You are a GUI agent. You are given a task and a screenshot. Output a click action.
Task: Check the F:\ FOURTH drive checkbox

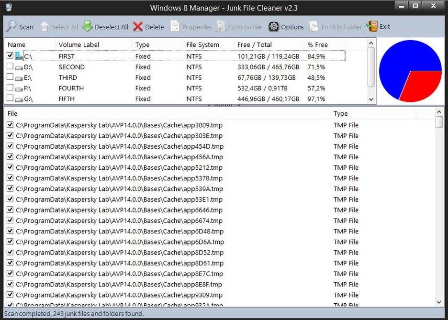[x=10, y=88]
